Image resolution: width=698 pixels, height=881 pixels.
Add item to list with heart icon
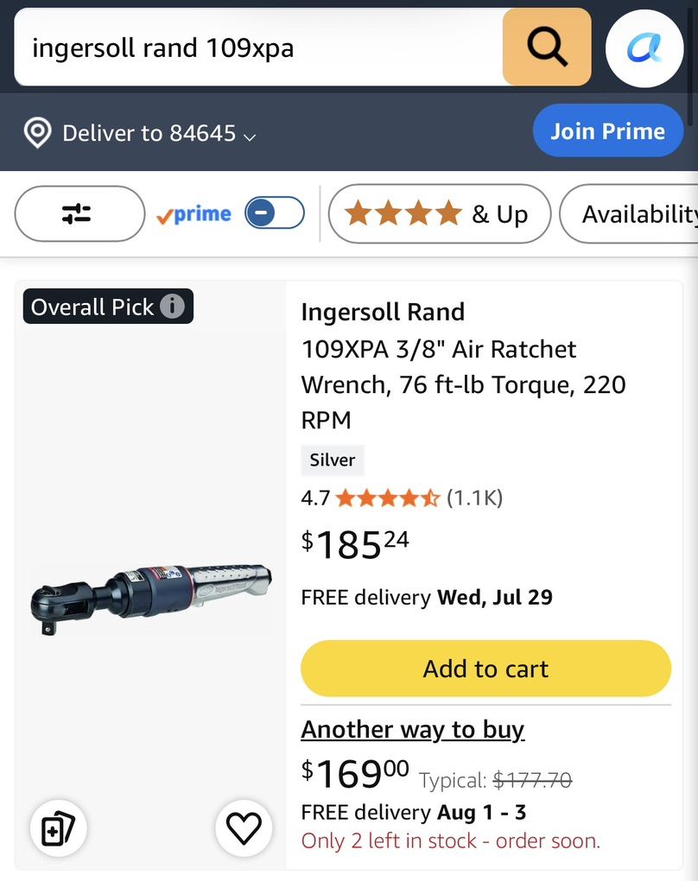pos(244,828)
